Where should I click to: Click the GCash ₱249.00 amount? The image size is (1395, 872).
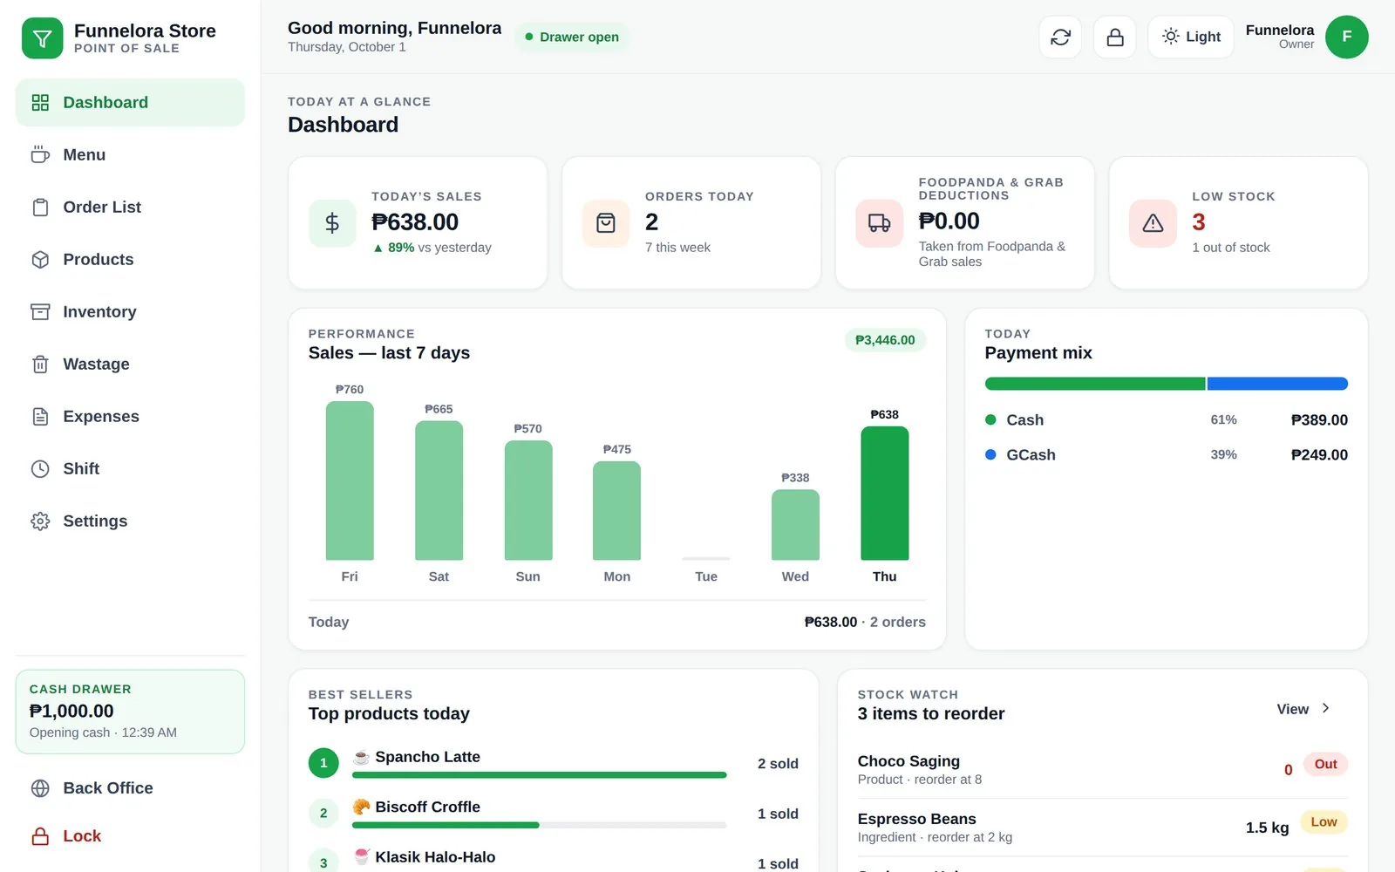pyautogui.click(x=1319, y=455)
